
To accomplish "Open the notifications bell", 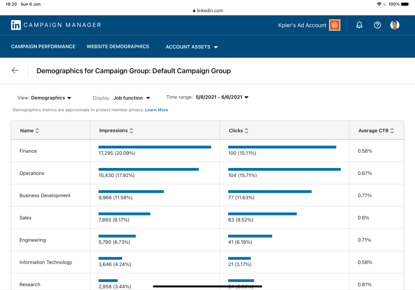I will coord(359,25).
